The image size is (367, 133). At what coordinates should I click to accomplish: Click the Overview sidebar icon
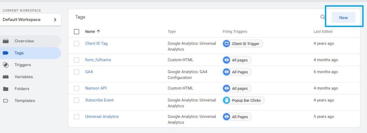[6, 41]
